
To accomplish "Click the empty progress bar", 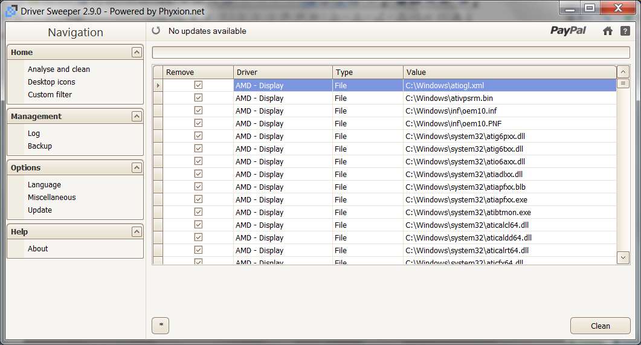I will [x=391, y=53].
